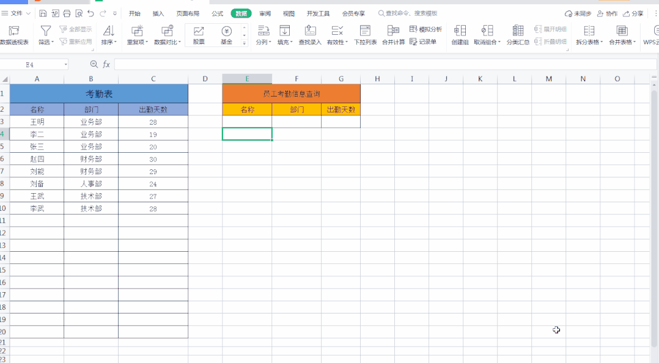This screenshot has height=363, width=659.
Task: Switch to the 插入 tab
Action: [158, 13]
